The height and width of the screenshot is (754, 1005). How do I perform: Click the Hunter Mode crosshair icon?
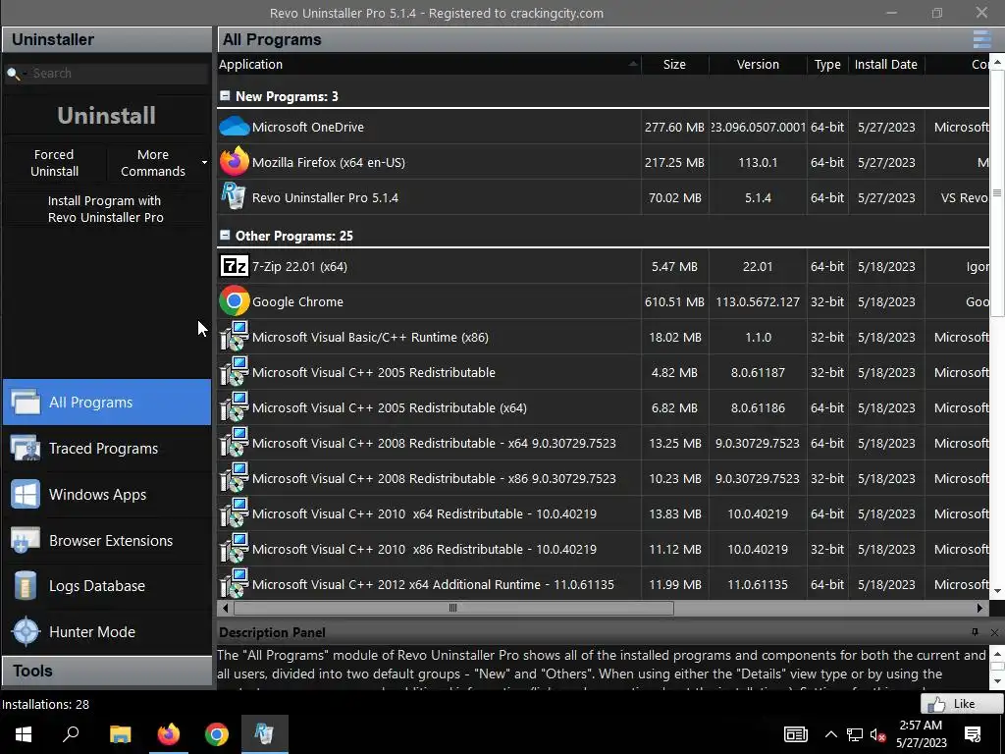[26, 631]
